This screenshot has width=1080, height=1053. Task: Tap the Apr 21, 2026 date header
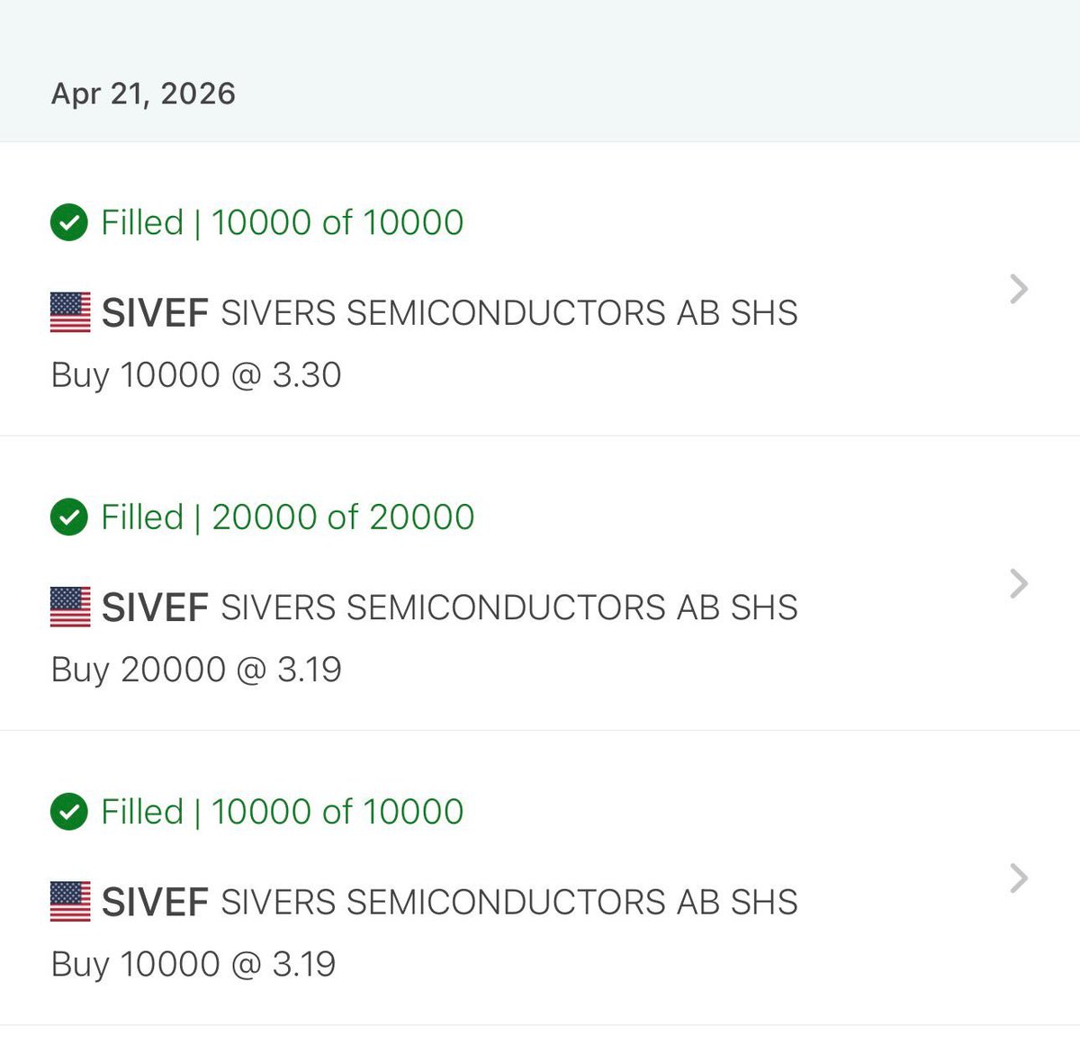coord(144,94)
